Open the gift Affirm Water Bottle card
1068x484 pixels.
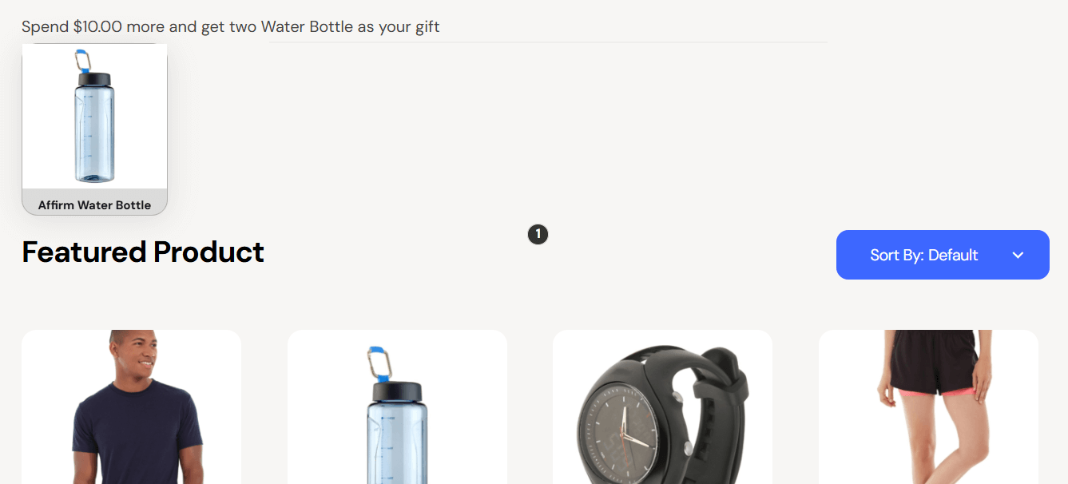coord(94,129)
